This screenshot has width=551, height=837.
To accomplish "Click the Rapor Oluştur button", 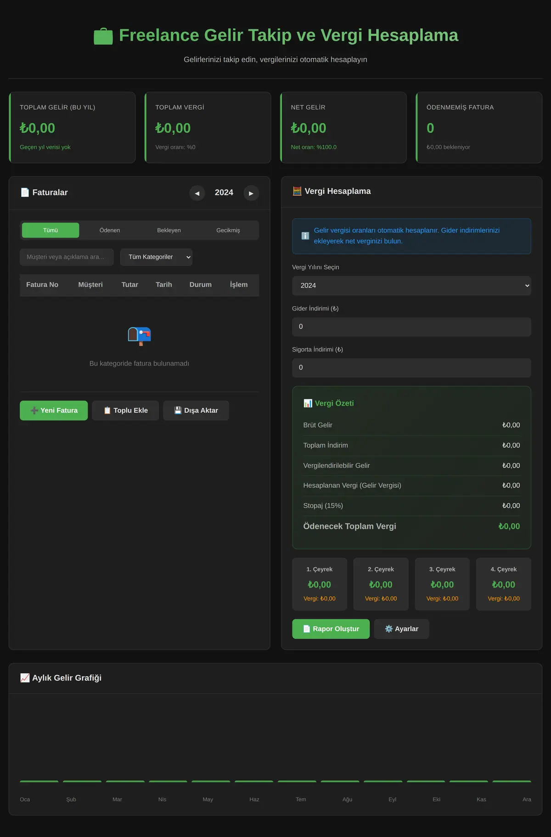I will (331, 629).
